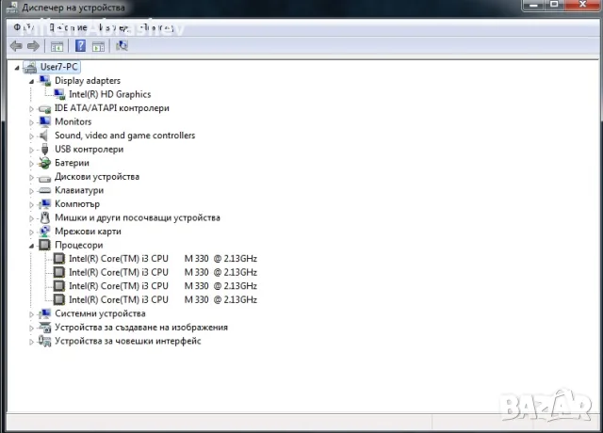
Task: Open Help via the blue question mark icon
Action: pos(80,46)
